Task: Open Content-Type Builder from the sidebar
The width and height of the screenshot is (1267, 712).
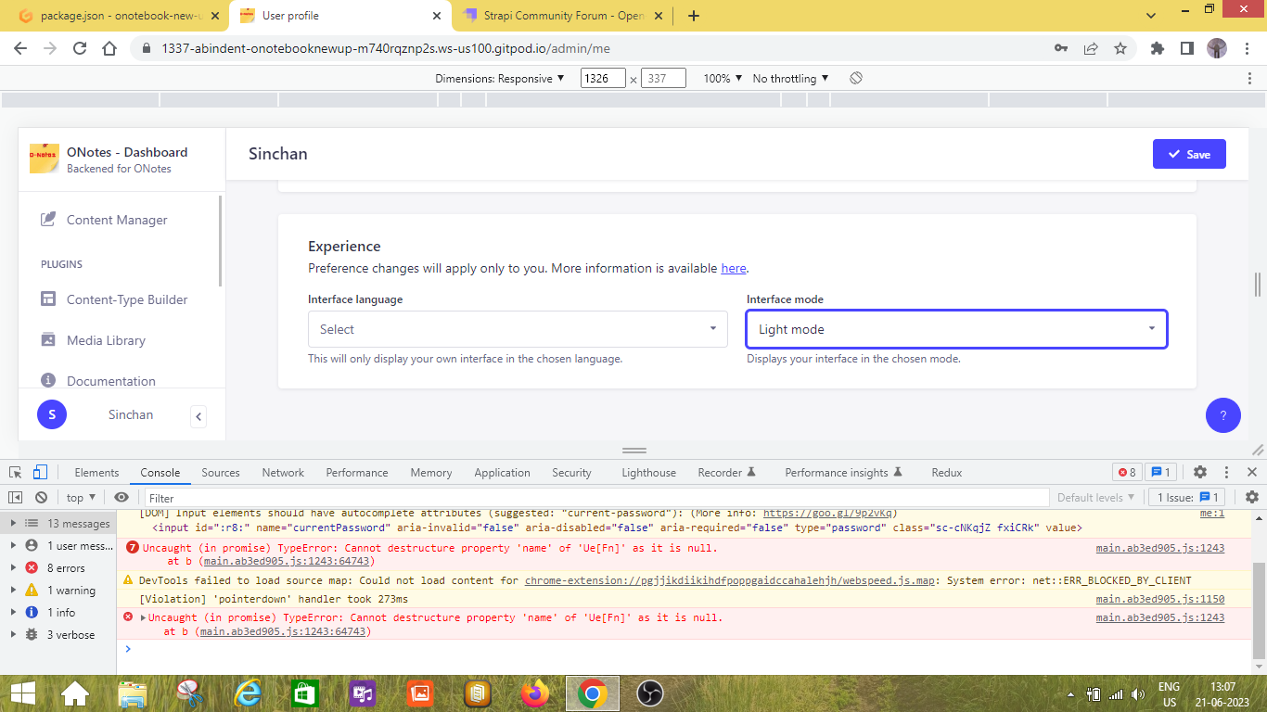Action: coord(127,299)
